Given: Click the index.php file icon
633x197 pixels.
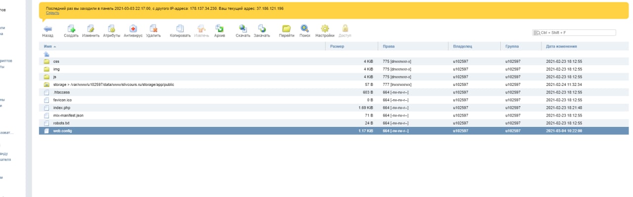Looking at the screenshot, I should click(x=46, y=108).
